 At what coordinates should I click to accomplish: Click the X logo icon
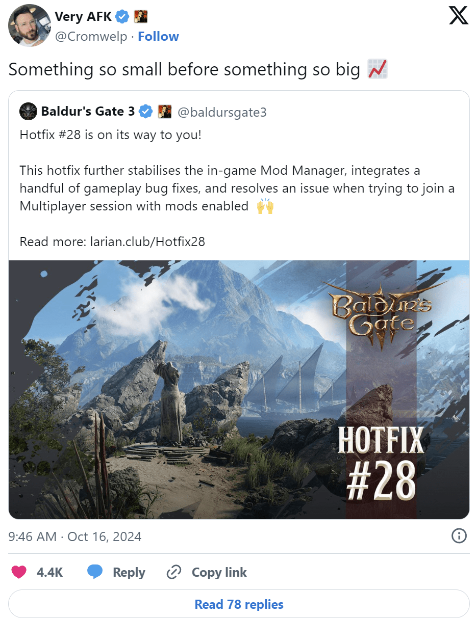pyautogui.click(x=458, y=16)
